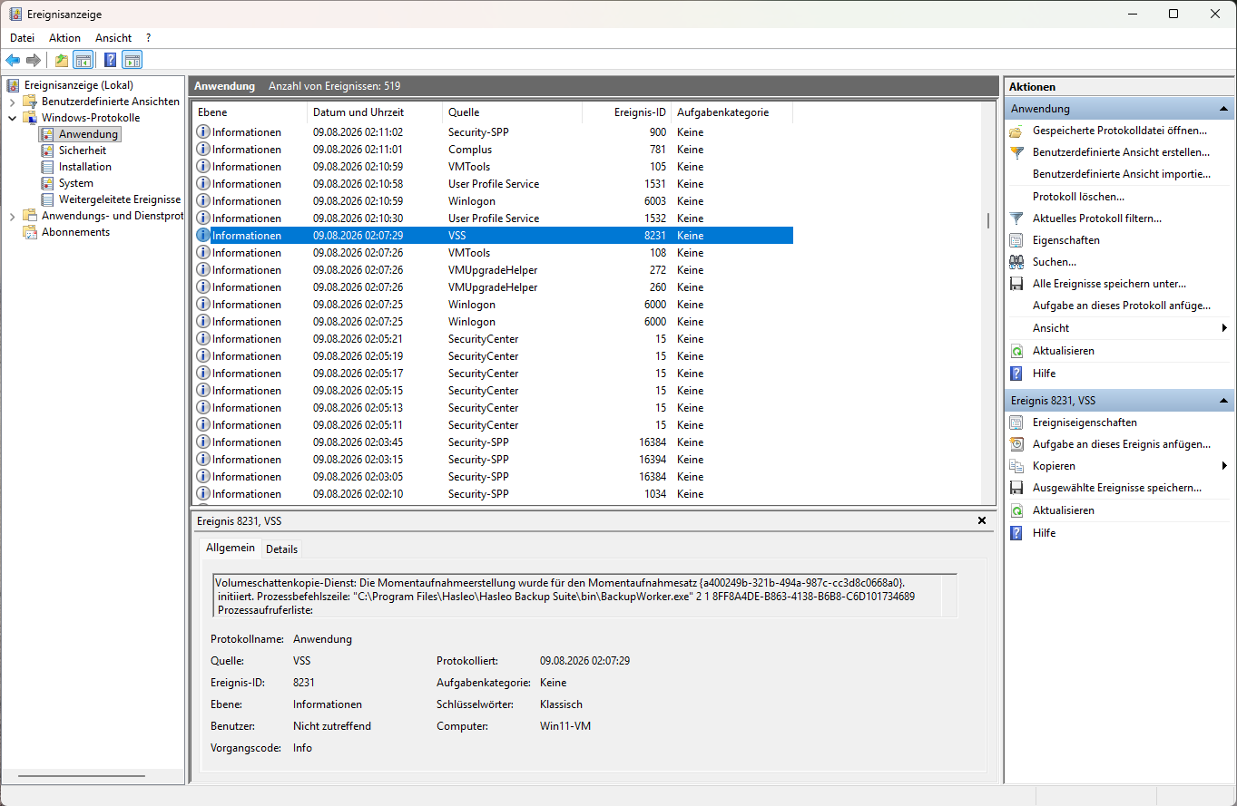Viewport: 1237px width, 806px height.
Task: Click the Back arrow in the toolbar
Action: (13, 61)
